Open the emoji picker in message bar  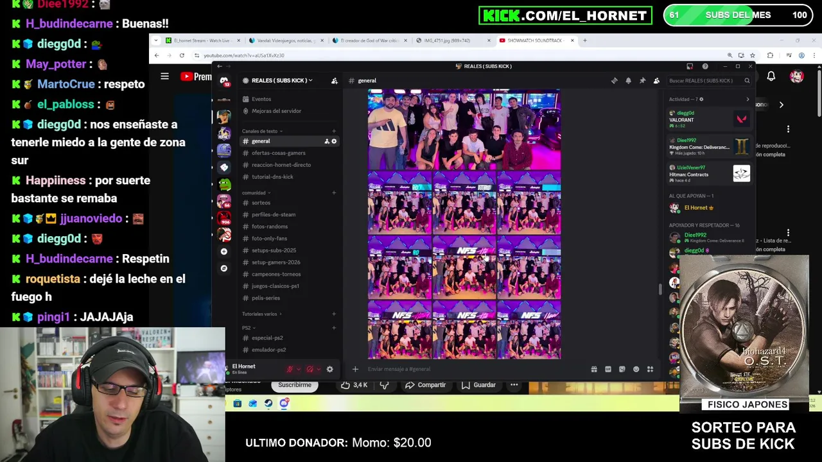[636, 369]
